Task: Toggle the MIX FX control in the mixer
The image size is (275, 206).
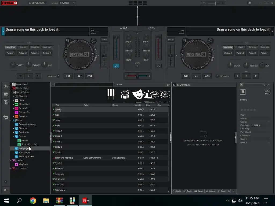Action: pos(137,66)
